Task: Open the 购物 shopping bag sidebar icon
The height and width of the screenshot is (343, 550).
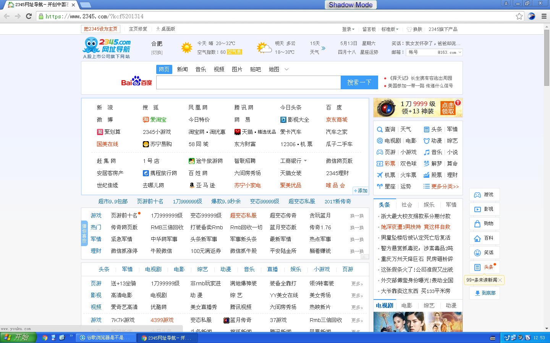Action: 477,224
